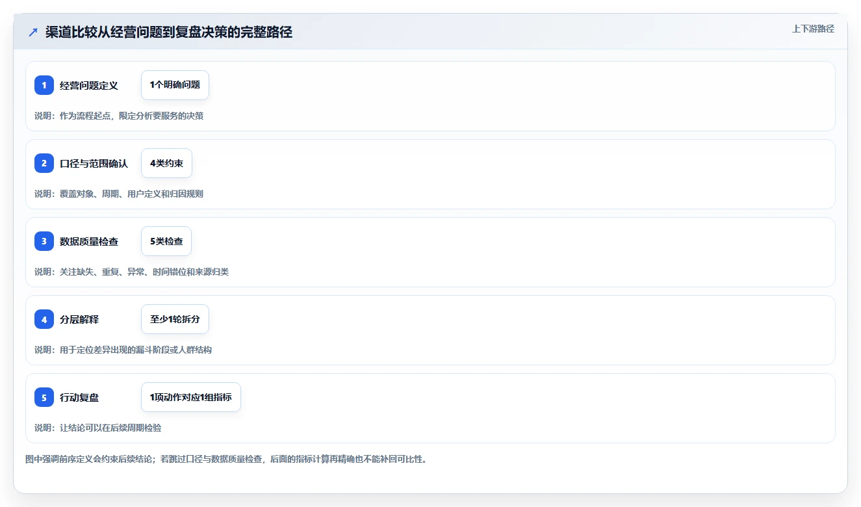This screenshot has width=861, height=507.
Task: Click the 口径与范围确认 step title
Action: (x=94, y=163)
